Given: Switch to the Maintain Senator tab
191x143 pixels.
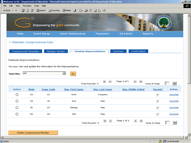Looking at the screenshot, I should 56,51.
